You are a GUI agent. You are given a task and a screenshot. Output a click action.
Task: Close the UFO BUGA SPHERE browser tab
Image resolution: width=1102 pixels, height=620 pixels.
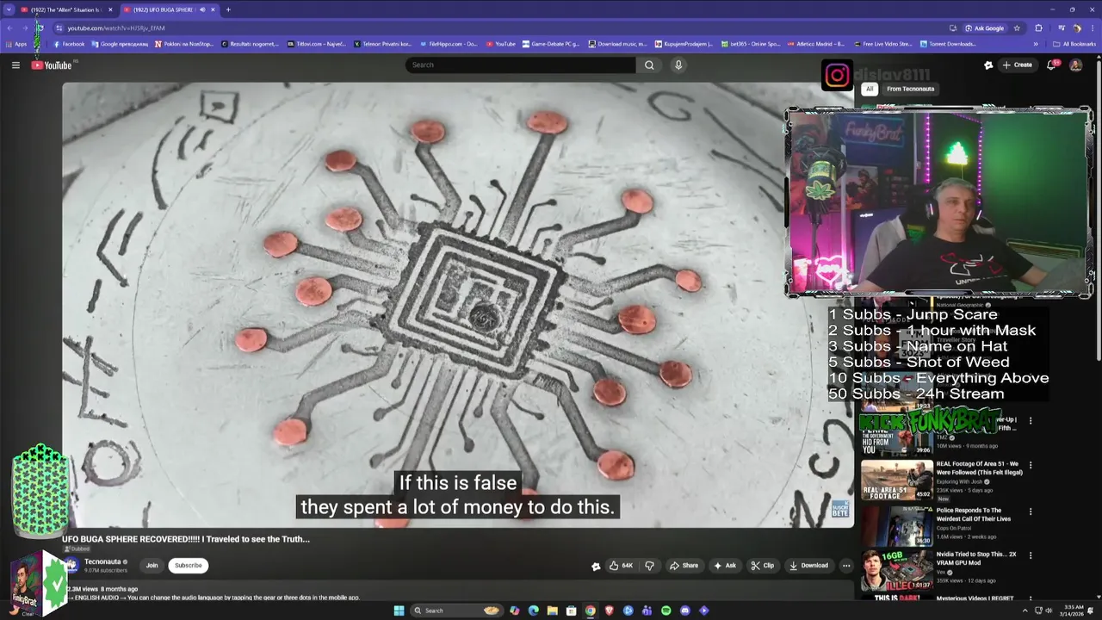(213, 9)
